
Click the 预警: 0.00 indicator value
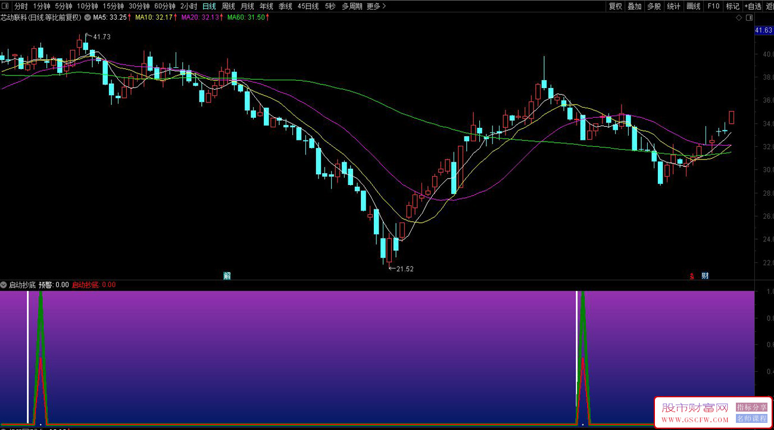tap(54, 285)
